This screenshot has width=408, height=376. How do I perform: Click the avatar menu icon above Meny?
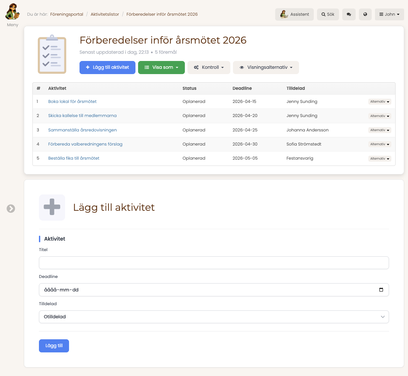click(12, 12)
